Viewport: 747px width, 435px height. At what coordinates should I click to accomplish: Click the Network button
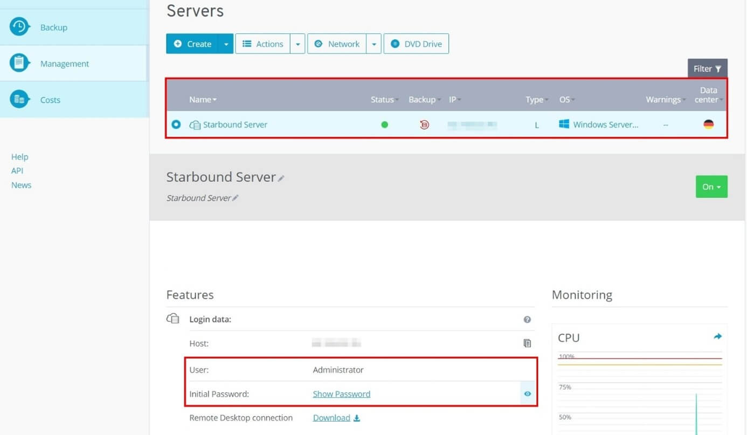[x=337, y=44]
